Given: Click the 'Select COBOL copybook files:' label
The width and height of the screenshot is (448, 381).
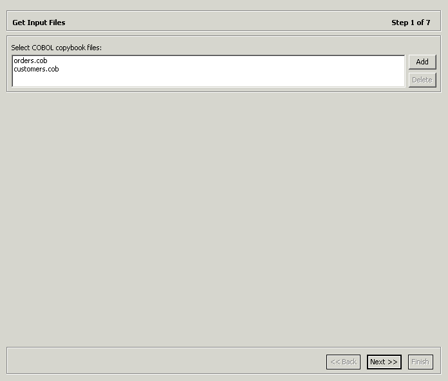Looking at the screenshot, I should click(x=56, y=48).
